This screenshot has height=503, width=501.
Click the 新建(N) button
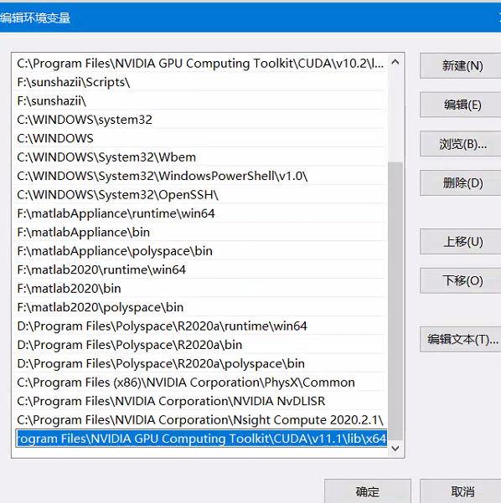461,66
